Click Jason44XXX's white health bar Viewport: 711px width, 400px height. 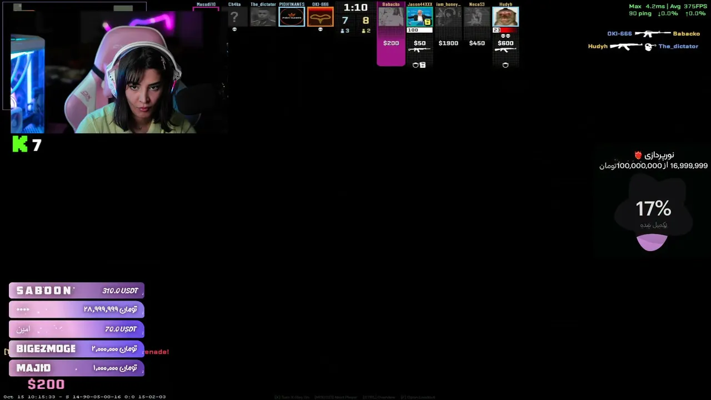pos(419,30)
